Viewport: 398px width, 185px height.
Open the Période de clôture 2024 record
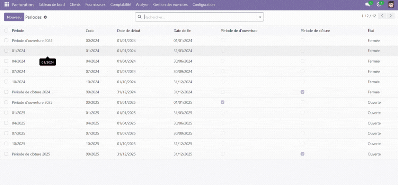click(x=31, y=92)
